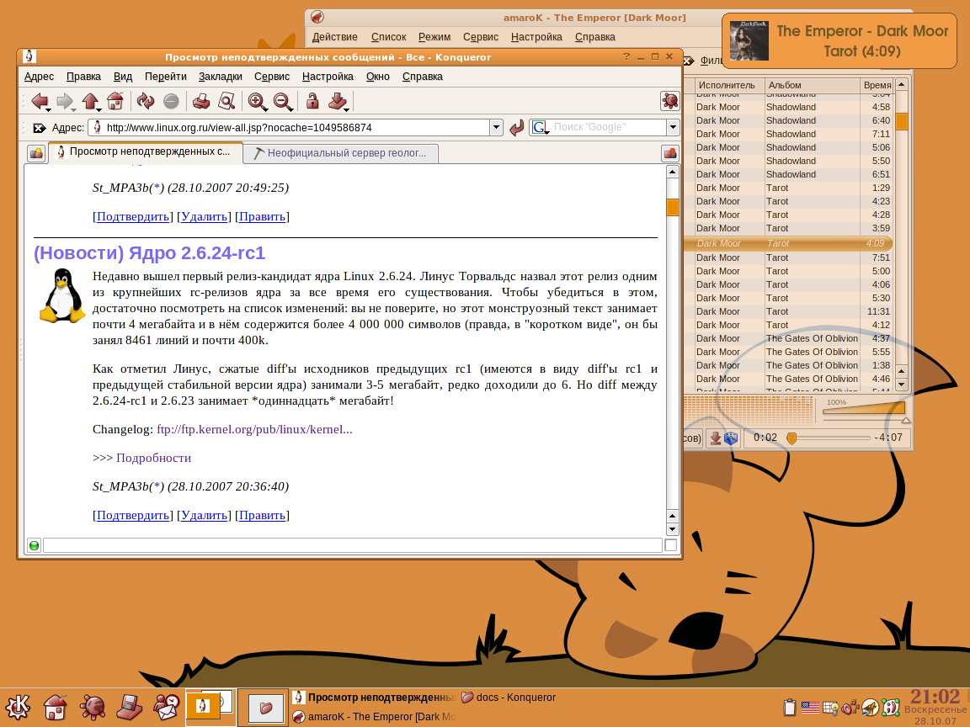Screen dimensions: 970x727
Task: Open Klipper clipboard tray icon
Action: [x=789, y=707]
